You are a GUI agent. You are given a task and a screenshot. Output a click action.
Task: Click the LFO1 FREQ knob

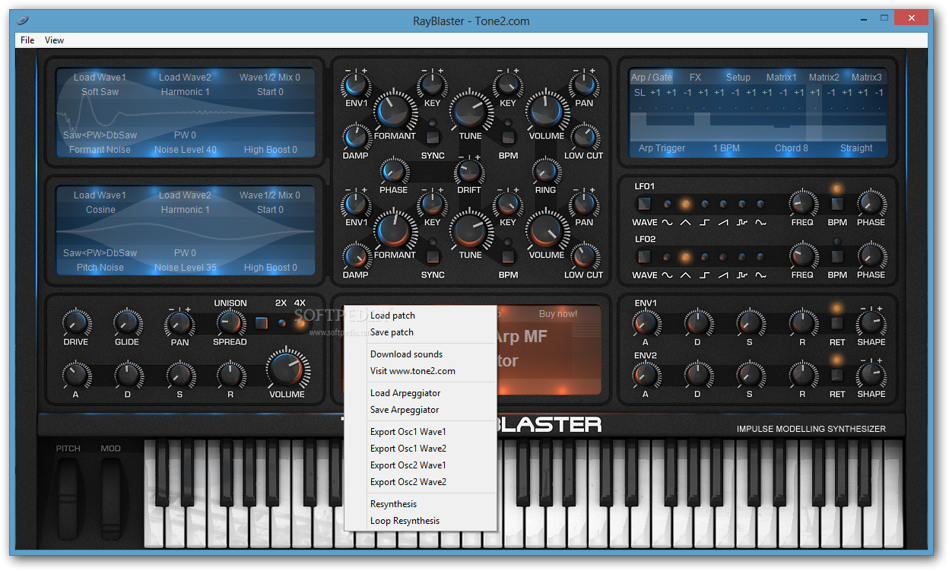click(802, 204)
